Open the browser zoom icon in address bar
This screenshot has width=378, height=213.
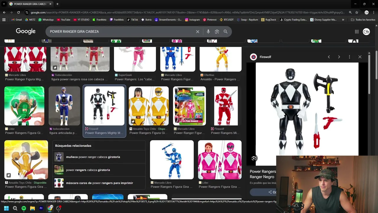coord(350,12)
